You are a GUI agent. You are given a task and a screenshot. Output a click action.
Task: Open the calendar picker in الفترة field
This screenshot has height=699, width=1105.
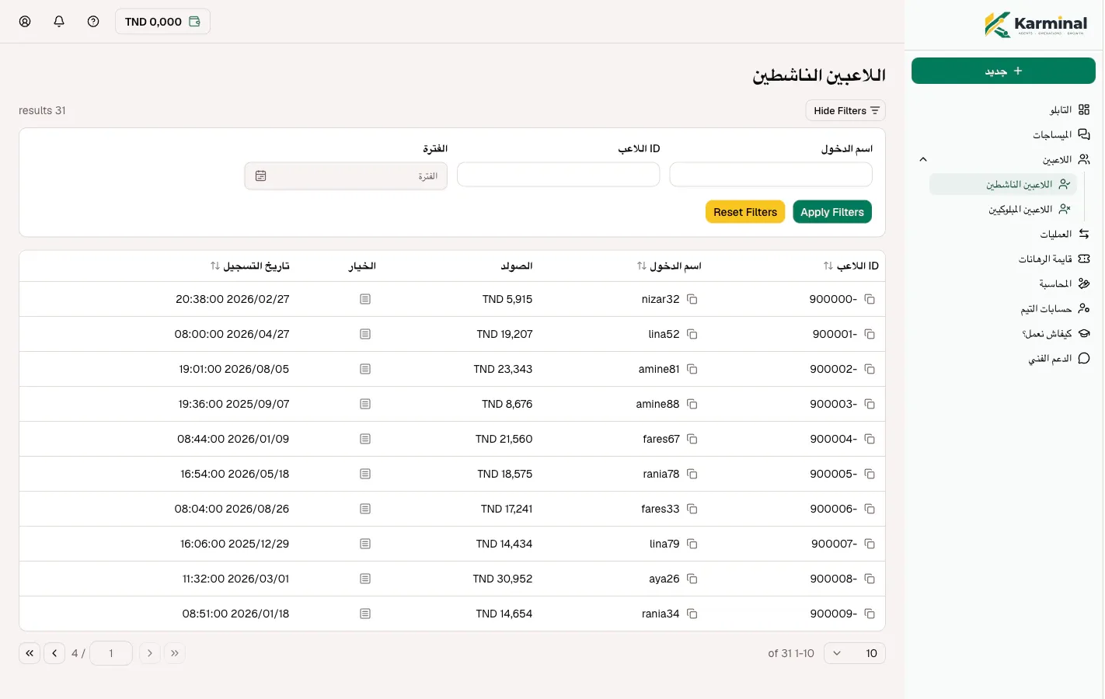261,176
